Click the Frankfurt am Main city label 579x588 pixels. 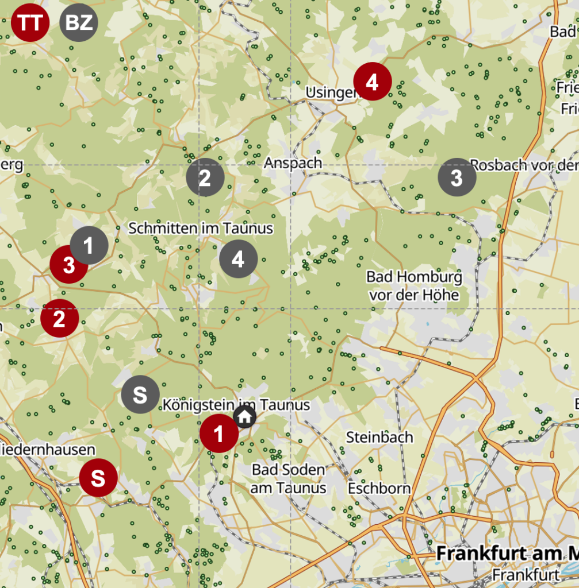(506, 554)
